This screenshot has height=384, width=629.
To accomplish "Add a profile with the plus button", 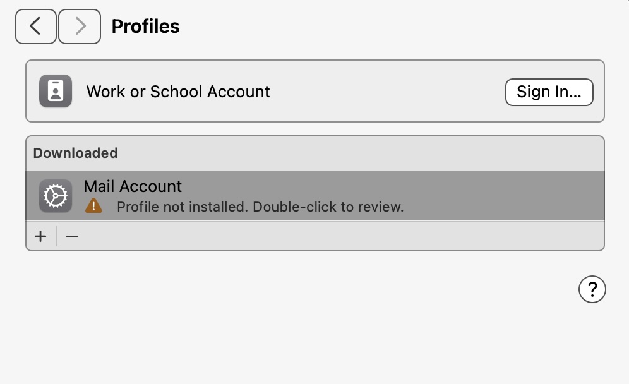I will pyautogui.click(x=40, y=236).
